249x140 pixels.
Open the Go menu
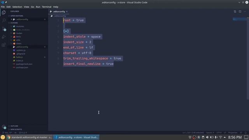32,7
